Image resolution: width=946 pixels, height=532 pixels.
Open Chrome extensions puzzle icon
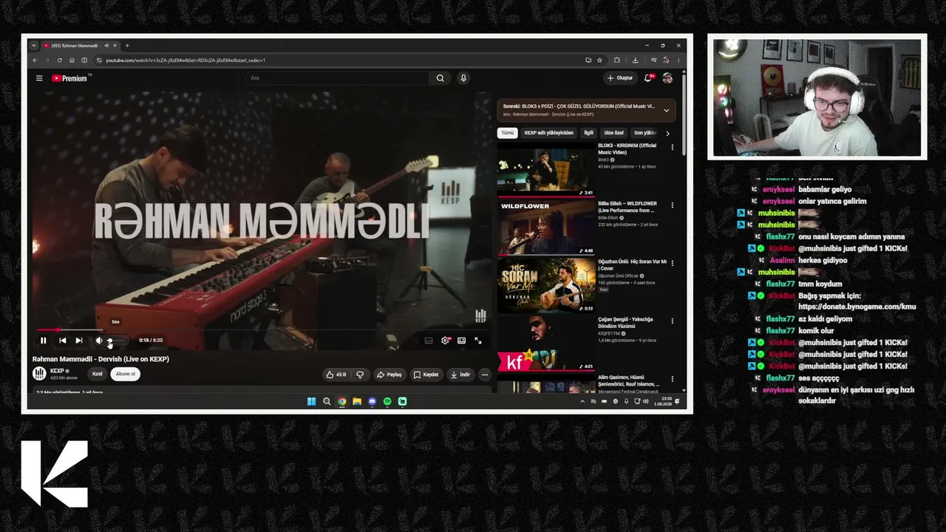click(x=617, y=60)
